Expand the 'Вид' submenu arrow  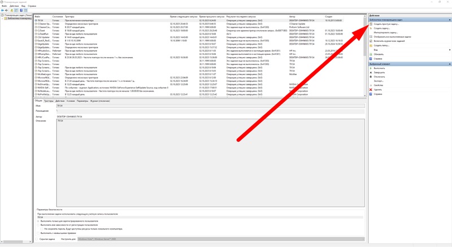tap(450, 50)
